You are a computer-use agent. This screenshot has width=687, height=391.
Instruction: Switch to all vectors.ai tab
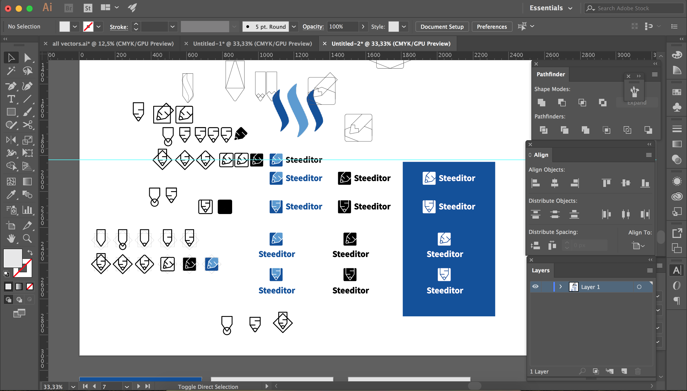[113, 44]
